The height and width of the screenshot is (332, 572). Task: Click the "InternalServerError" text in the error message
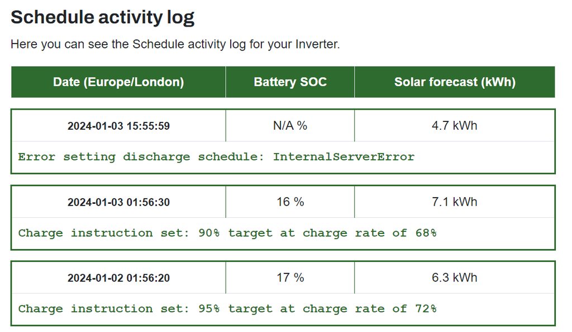click(x=344, y=157)
